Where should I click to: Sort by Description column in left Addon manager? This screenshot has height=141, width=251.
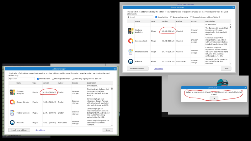(x=99, y=83)
